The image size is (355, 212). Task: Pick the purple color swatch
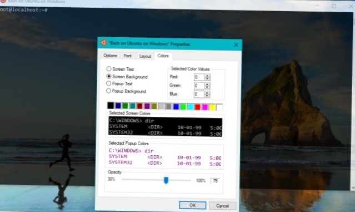[147, 106]
